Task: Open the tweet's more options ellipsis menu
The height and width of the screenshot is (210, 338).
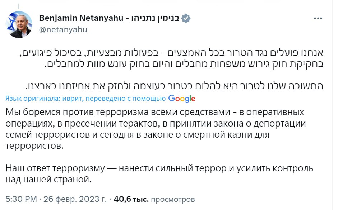Action: pos(318,18)
